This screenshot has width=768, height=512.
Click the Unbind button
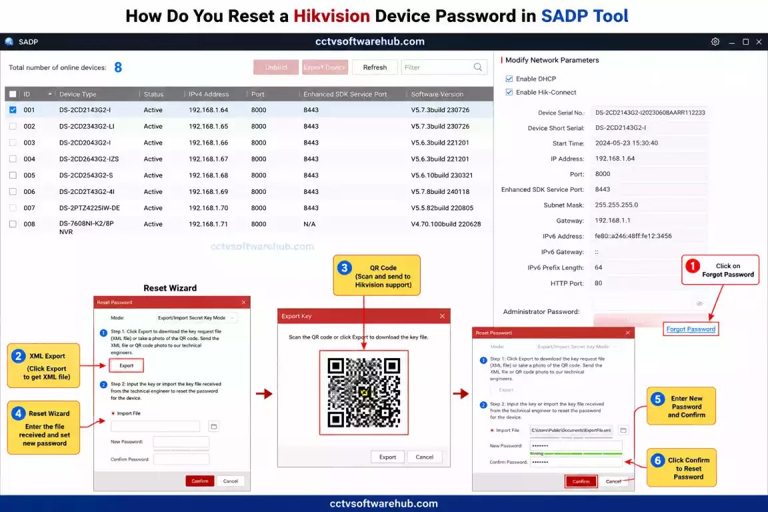click(x=276, y=67)
